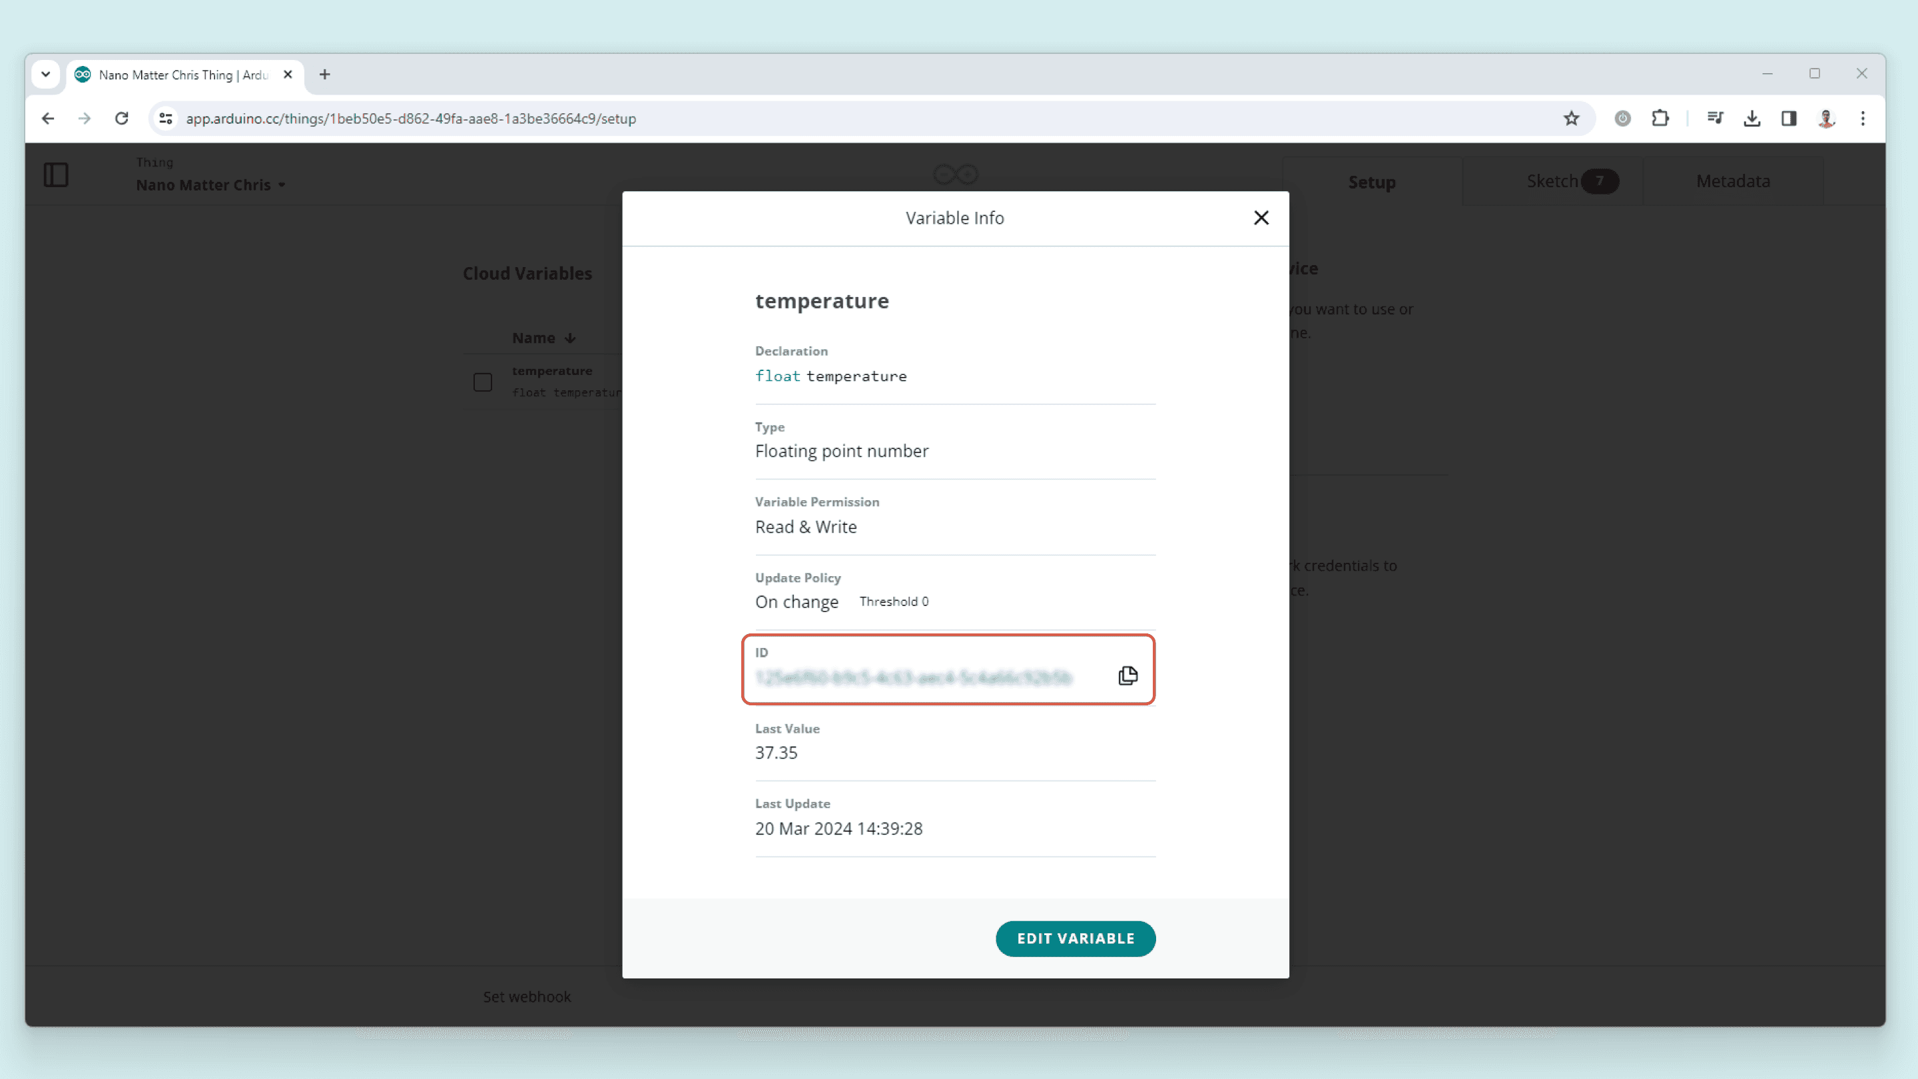Open the browser extensions puzzle icon
1918x1079 pixels.
[1660, 119]
